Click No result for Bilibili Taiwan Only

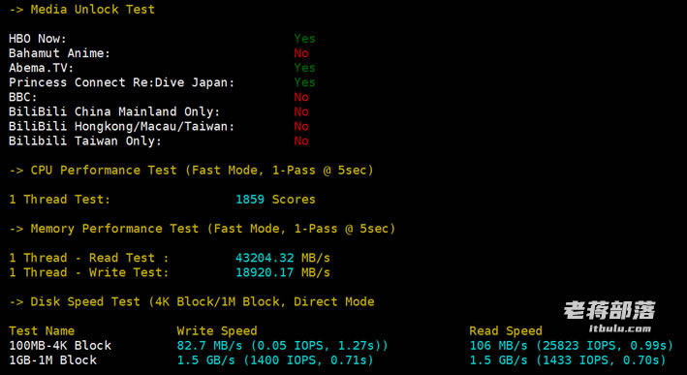point(301,141)
